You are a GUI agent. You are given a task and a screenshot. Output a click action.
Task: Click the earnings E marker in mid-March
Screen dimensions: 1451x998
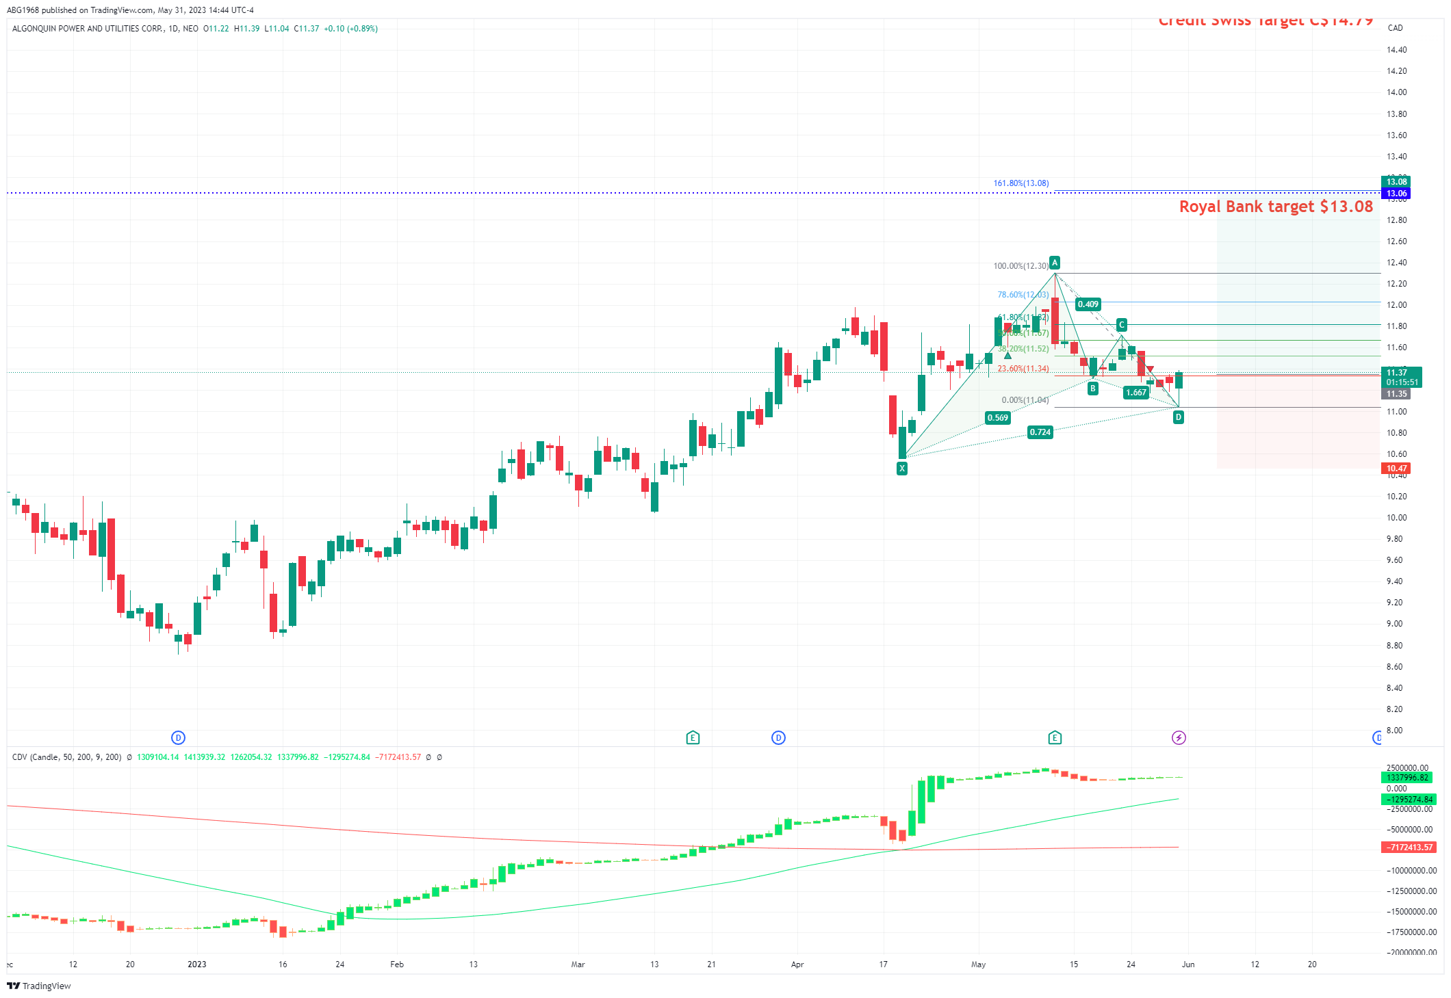pyautogui.click(x=693, y=737)
